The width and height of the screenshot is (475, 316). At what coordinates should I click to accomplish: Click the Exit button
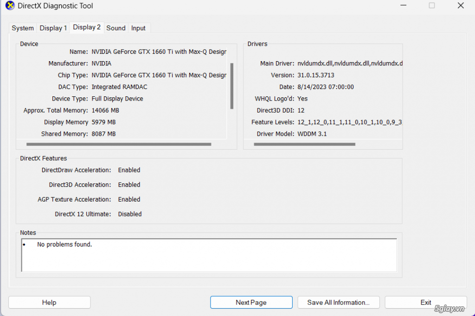[426, 303]
